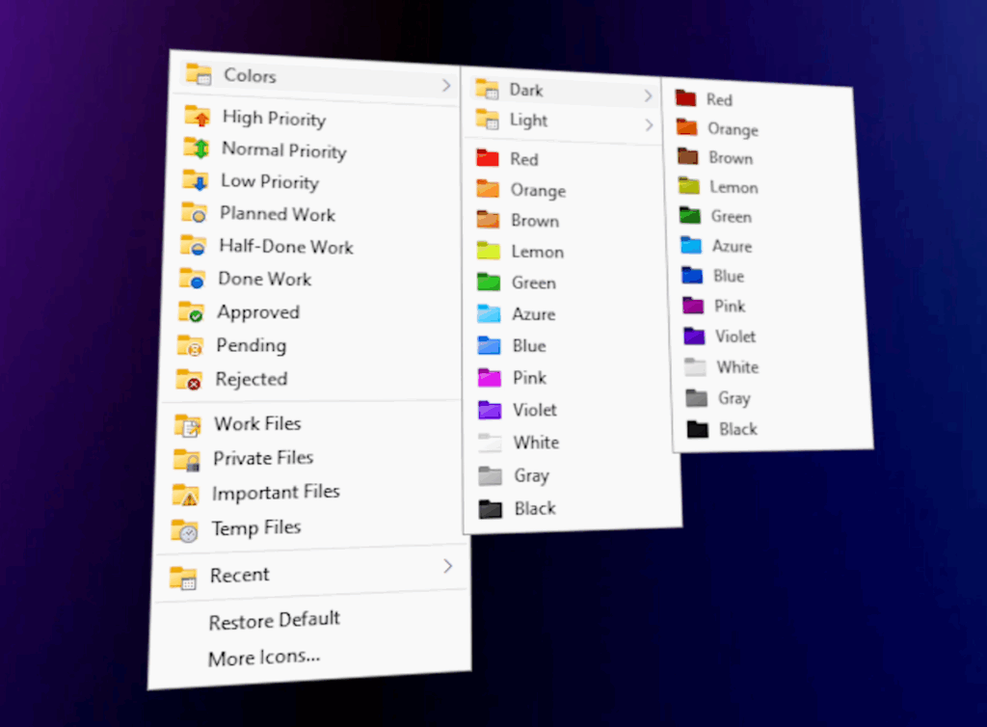
Task: Select Pending from the context menu
Action: pyautogui.click(x=251, y=345)
